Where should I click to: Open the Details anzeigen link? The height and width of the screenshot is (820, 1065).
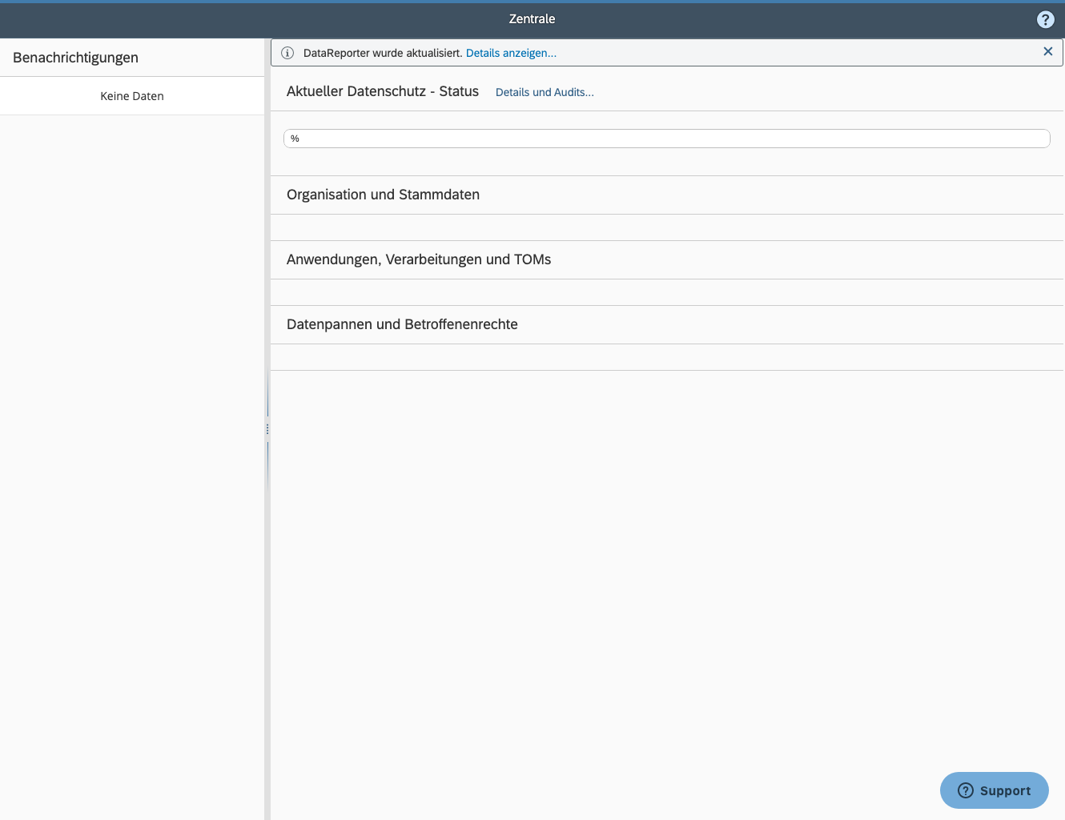[x=511, y=53]
